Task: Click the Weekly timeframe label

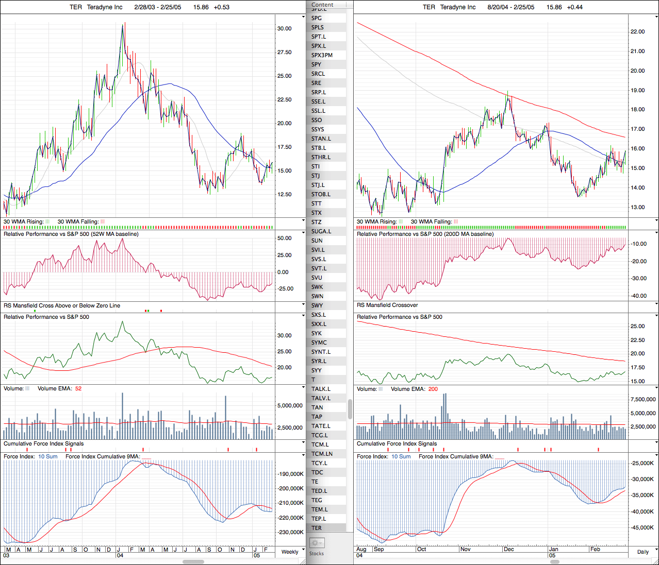Action: [x=289, y=552]
